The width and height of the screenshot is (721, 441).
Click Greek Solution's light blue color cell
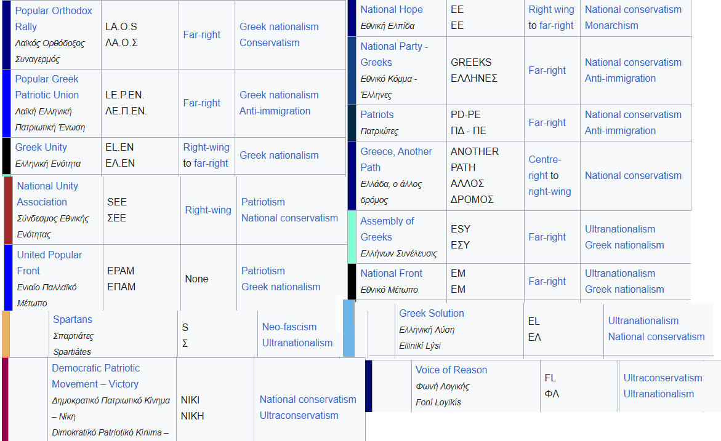point(349,328)
